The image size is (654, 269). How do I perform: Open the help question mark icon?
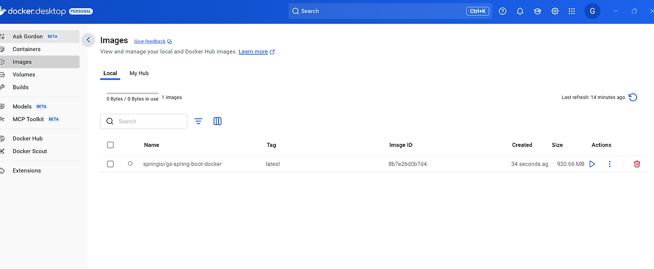(x=503, y=11)
